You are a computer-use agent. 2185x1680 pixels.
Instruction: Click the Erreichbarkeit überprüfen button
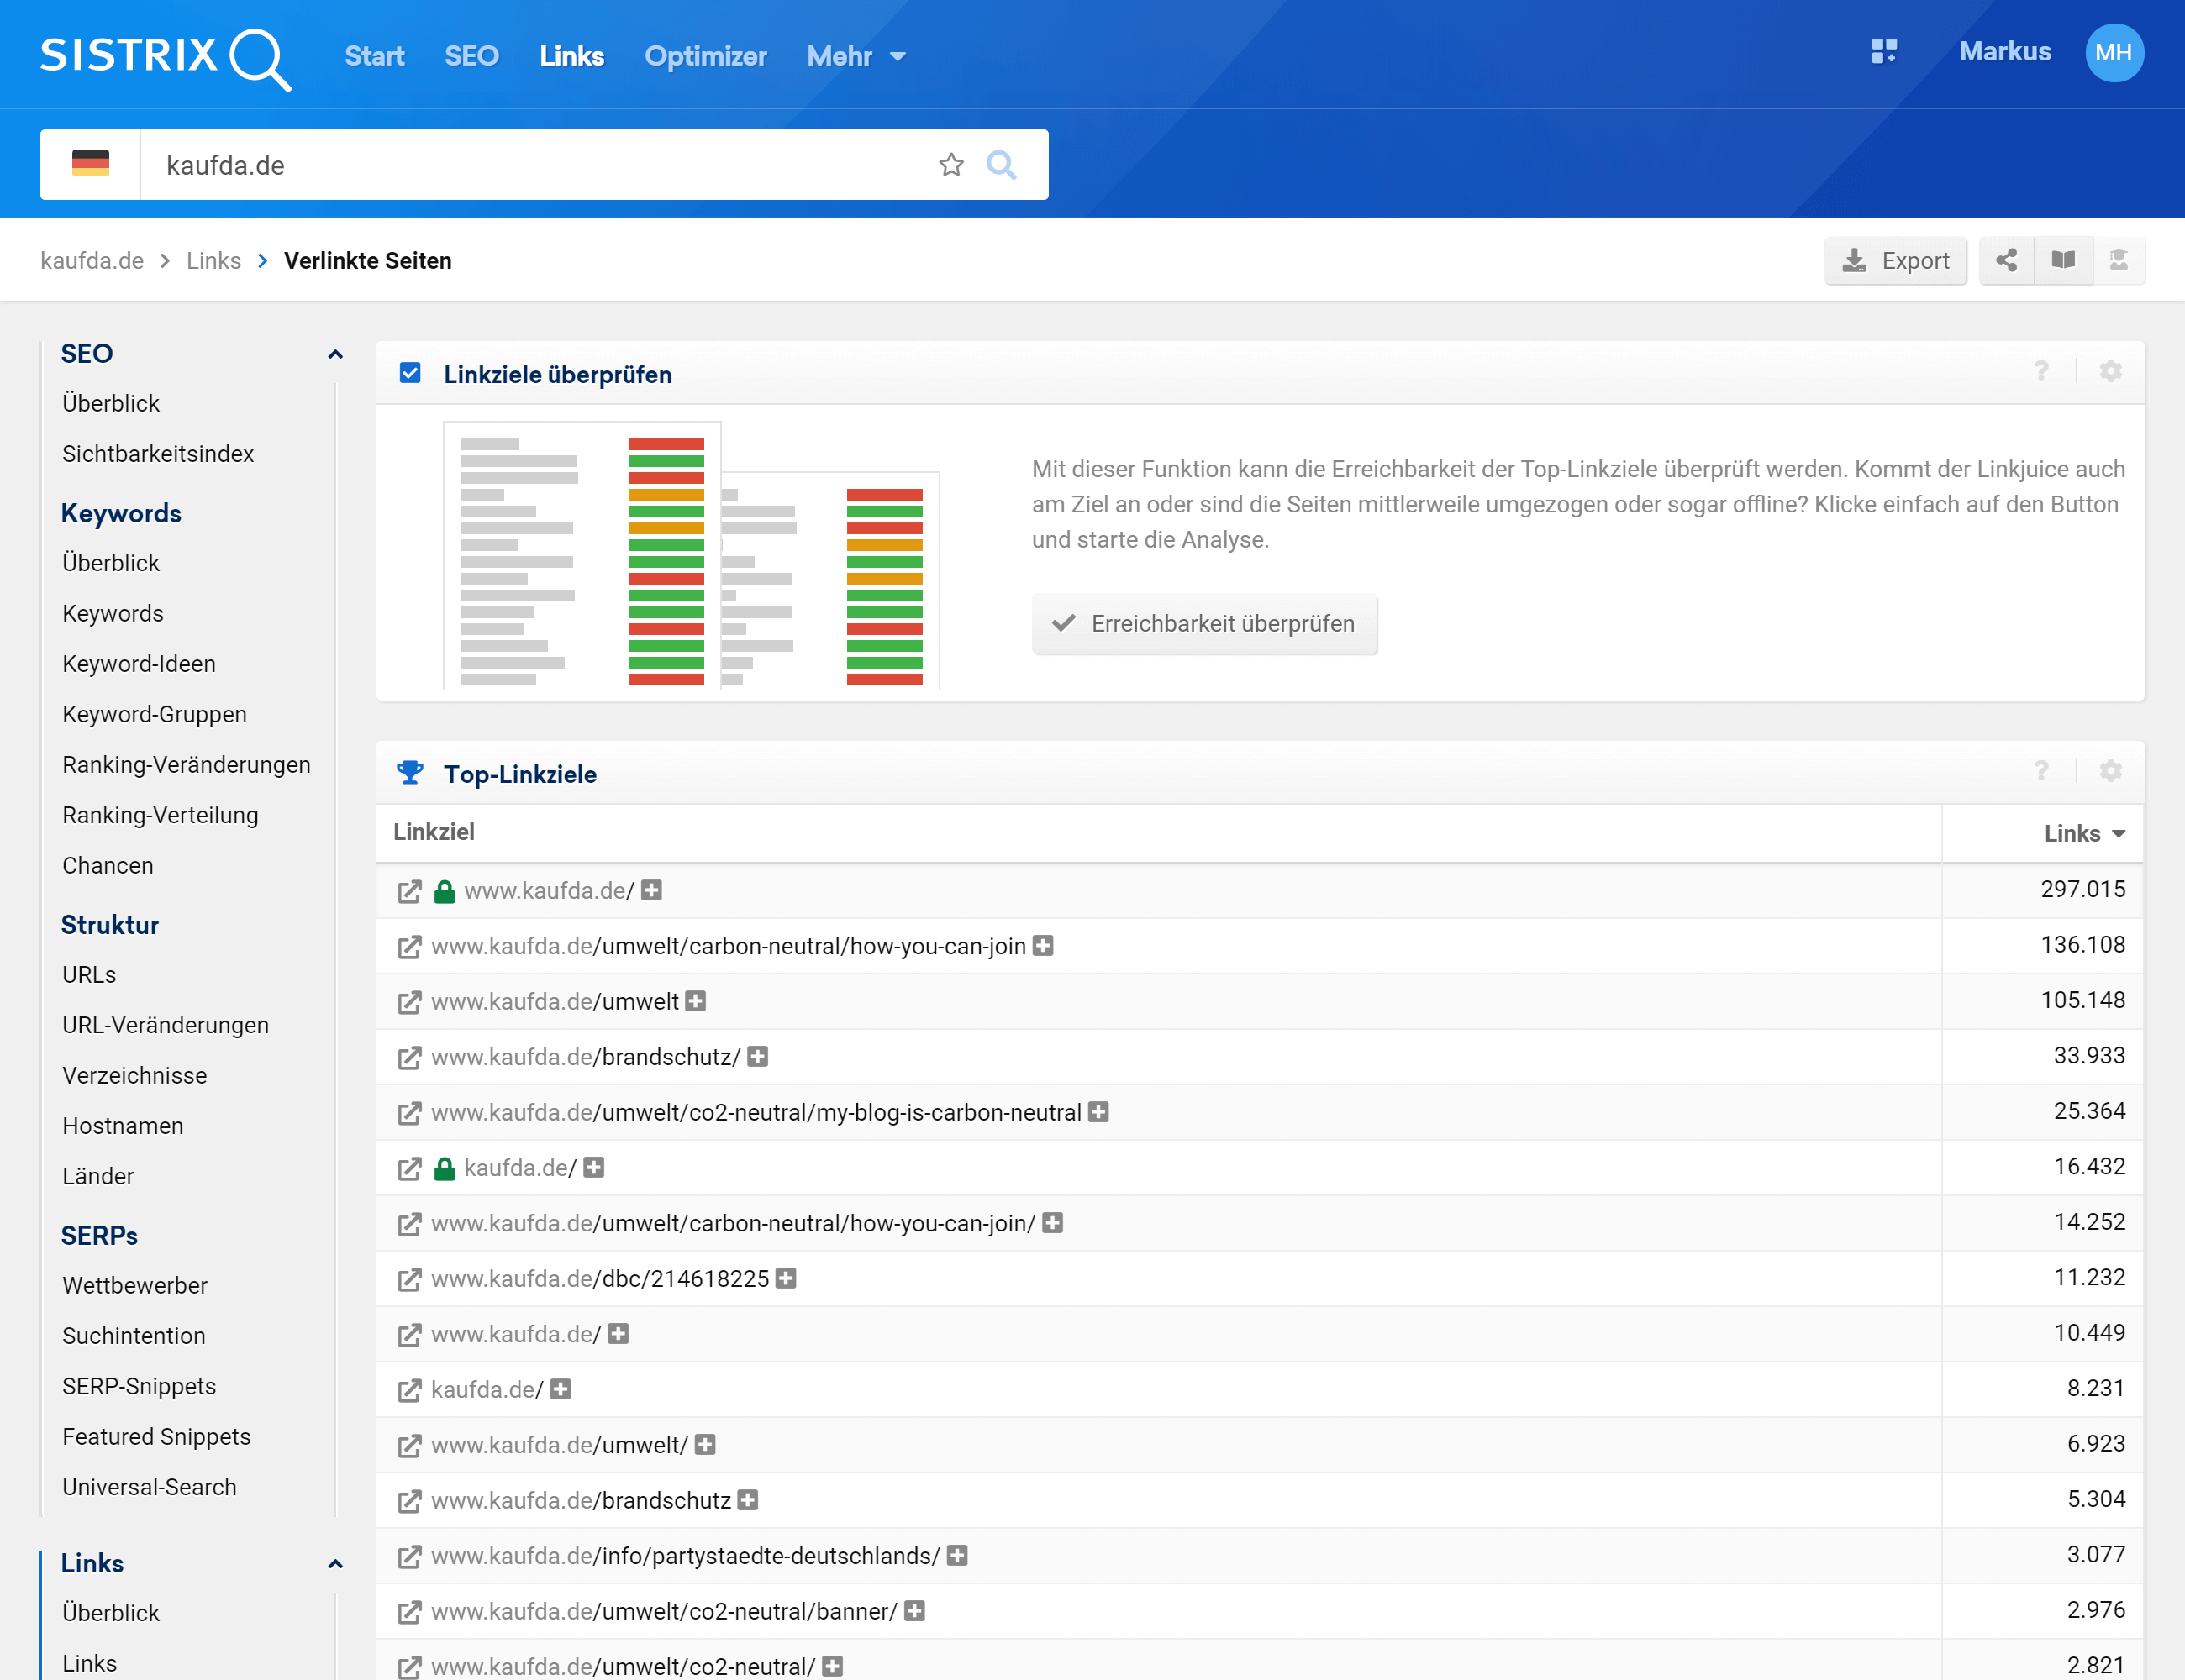pyautogui.click(x=1203, y=624)
